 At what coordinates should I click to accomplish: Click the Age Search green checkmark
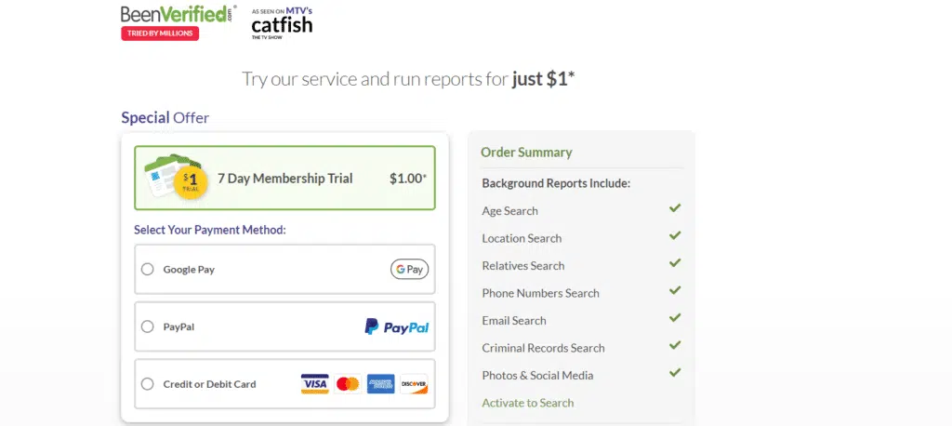[x=675, y=208]
